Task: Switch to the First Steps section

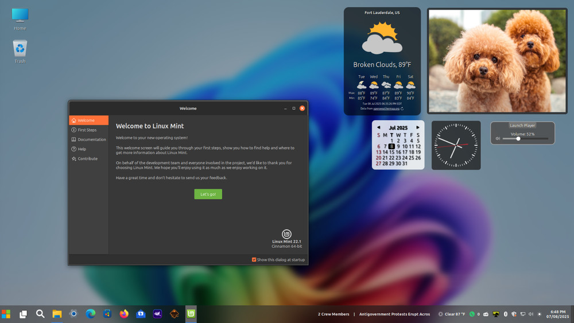Action: point(88,130)
